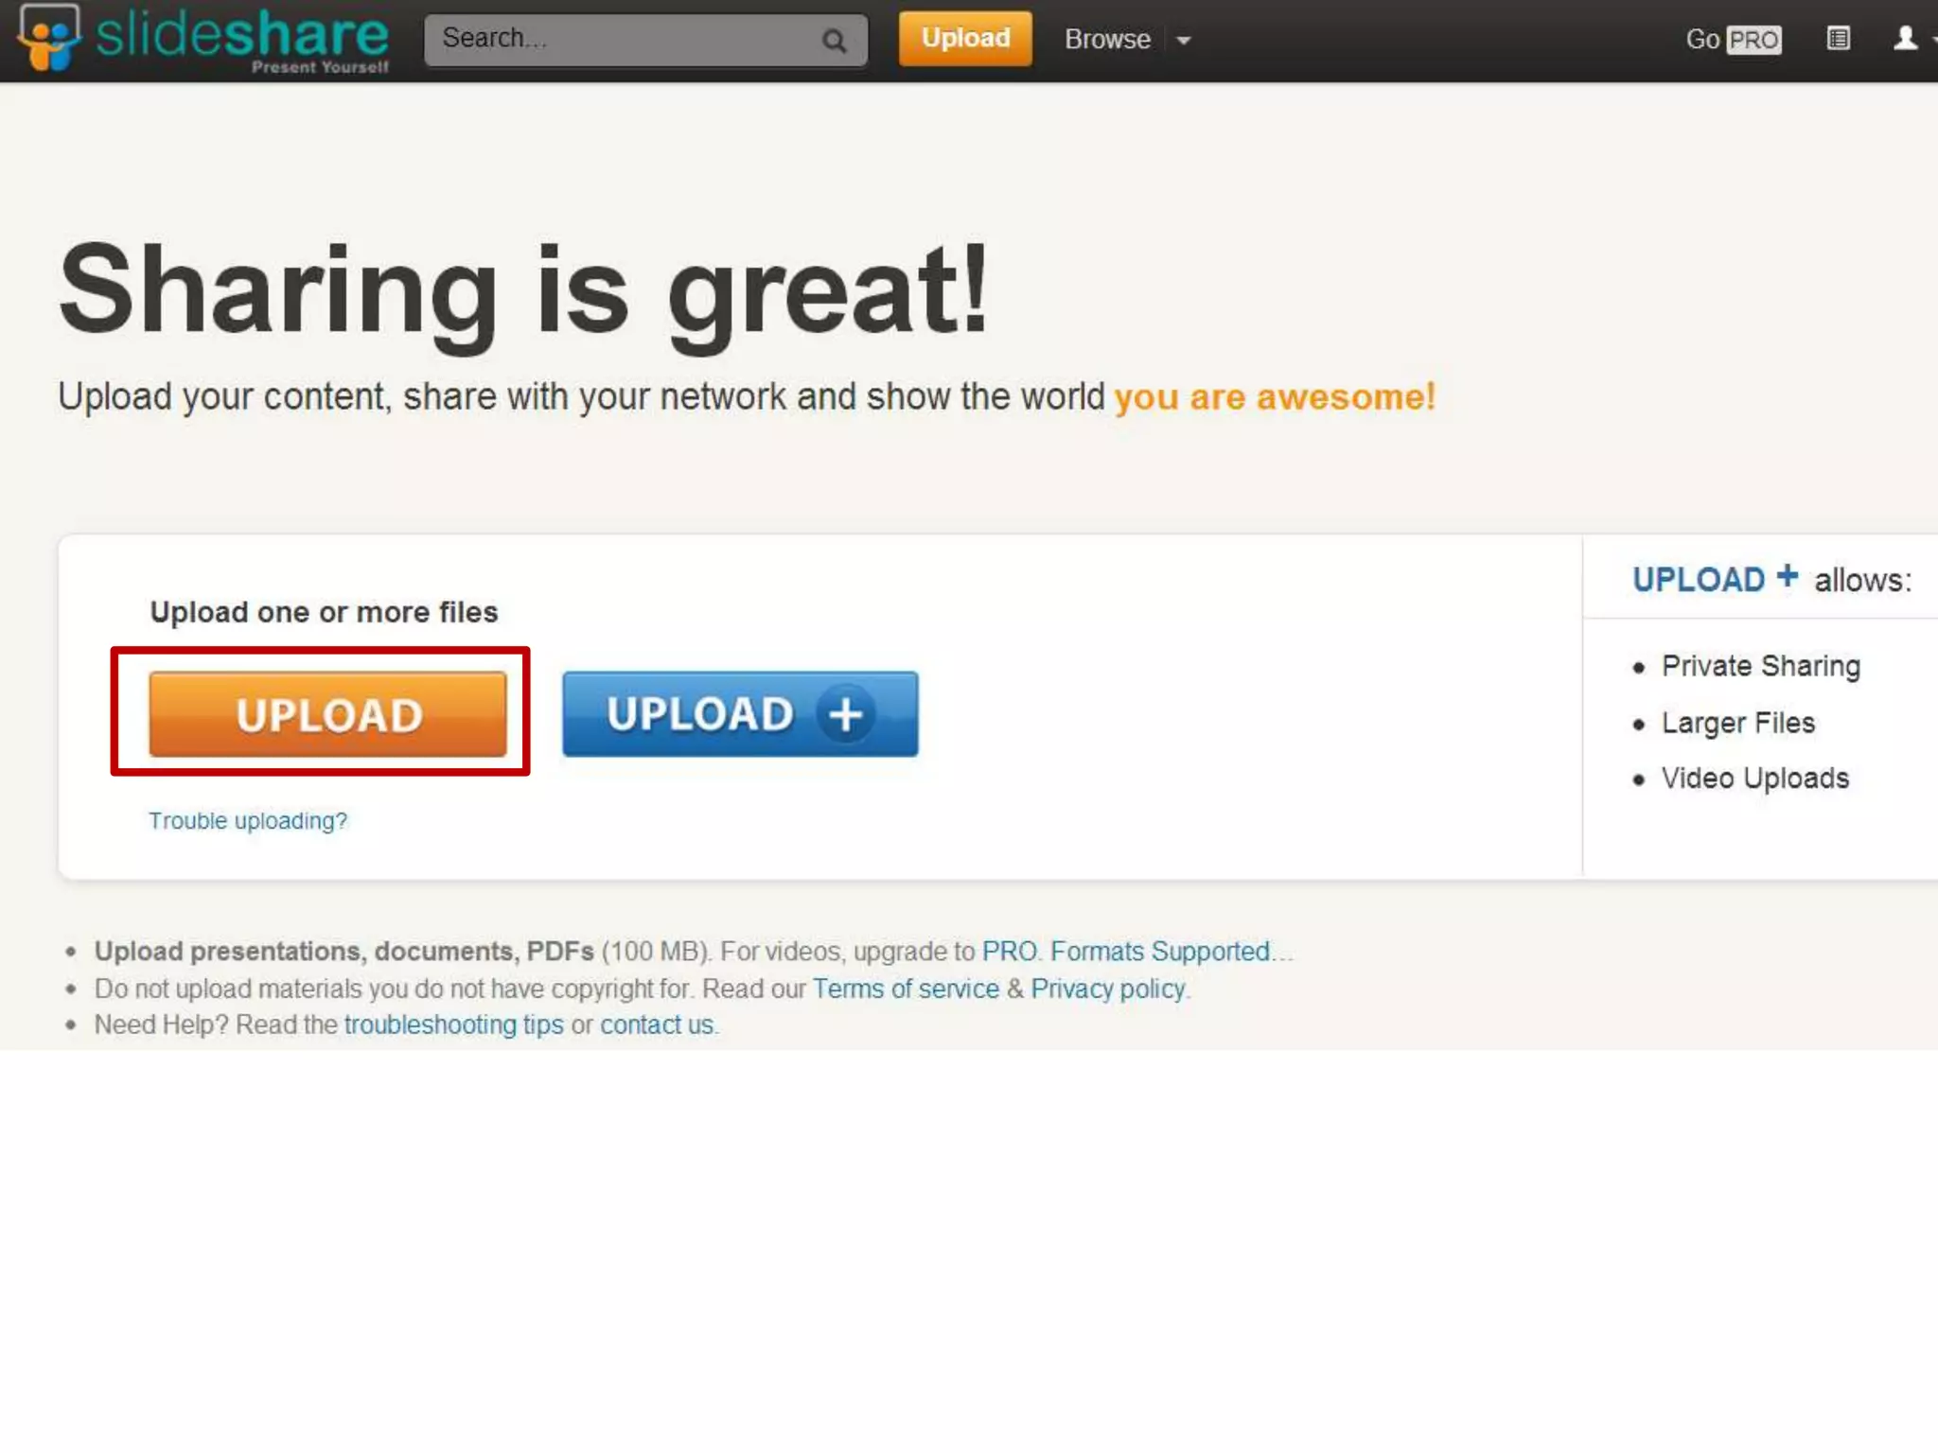Open the user profile icon

point(1905,39)
